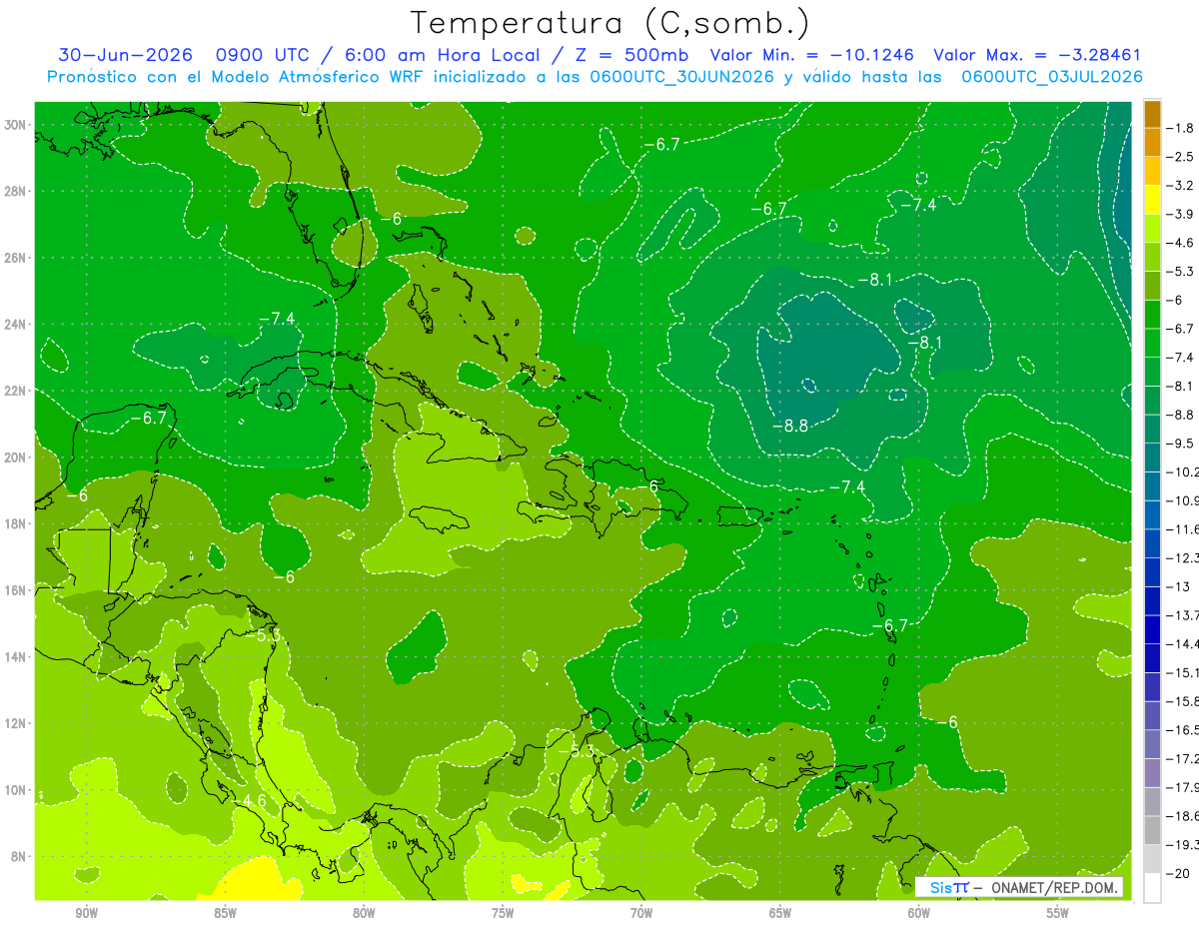Click the '-19.3' colorbar scale label
The height and width of the screenshot is (926, 1199).
1183,844
